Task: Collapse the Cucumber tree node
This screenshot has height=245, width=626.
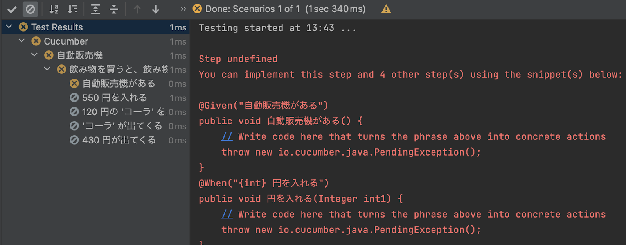Action: click(x=22, y=41)
